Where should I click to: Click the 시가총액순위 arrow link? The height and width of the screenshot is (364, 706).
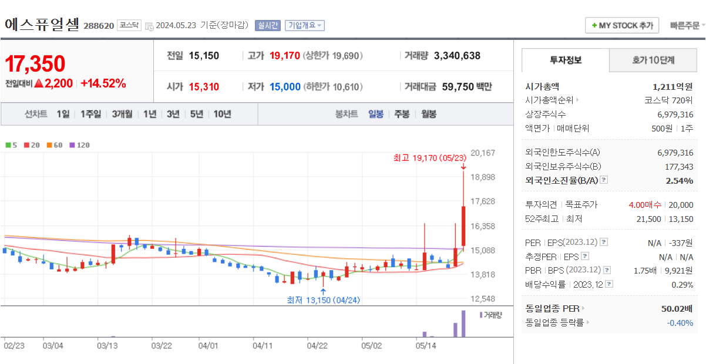577,100
